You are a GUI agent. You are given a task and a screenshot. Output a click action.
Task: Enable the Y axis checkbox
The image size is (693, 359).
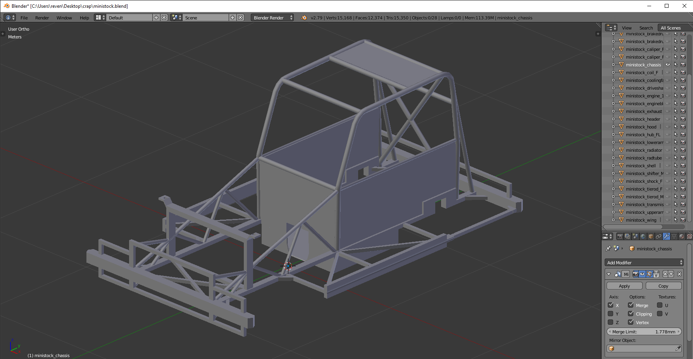coord(611,314)
